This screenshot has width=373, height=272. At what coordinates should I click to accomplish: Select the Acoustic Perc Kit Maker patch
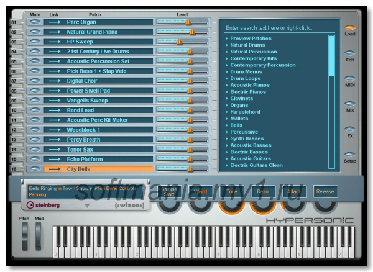coord(98,120)
